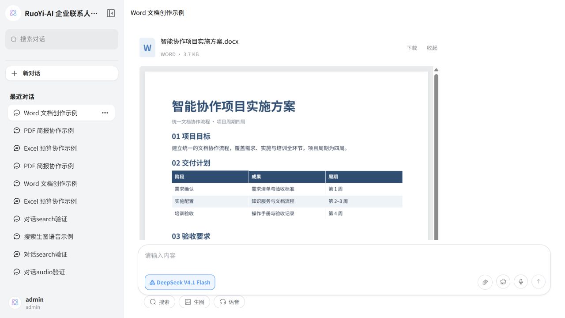The image size is (565, 318).
Task: Click the Word 文档创作示例 page title
Action: coord(158,13)
